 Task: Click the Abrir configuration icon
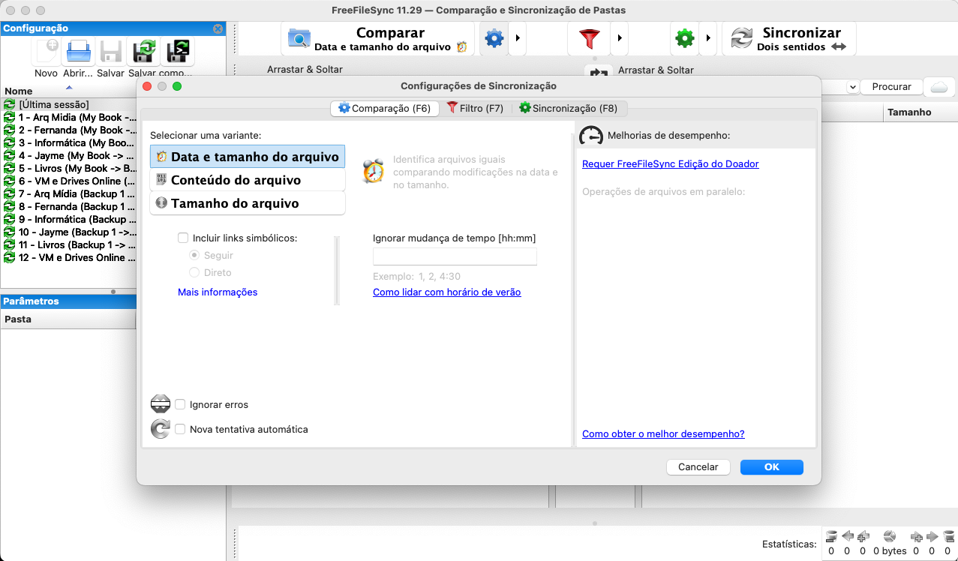tap(77, 52)
